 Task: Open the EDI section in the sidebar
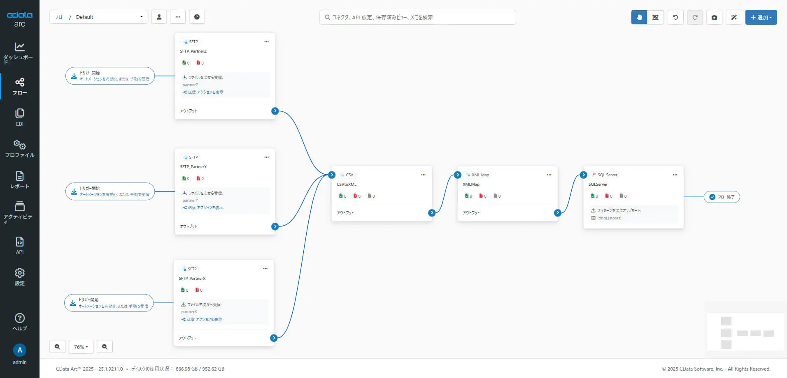[x=19, y=118]
